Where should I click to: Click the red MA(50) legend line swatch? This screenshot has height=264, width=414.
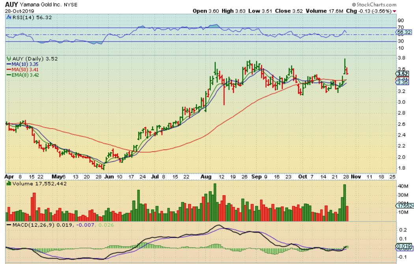coord(9,70)
